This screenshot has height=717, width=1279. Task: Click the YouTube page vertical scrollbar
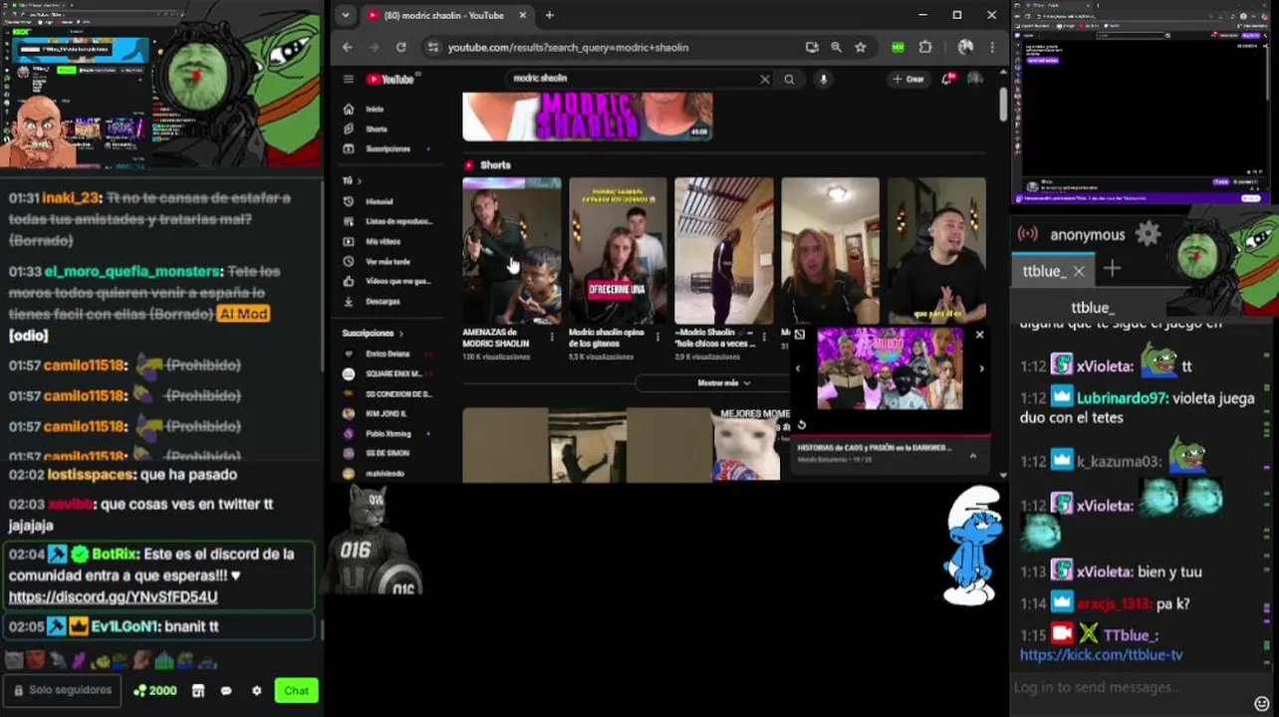tap(1003, 105)
